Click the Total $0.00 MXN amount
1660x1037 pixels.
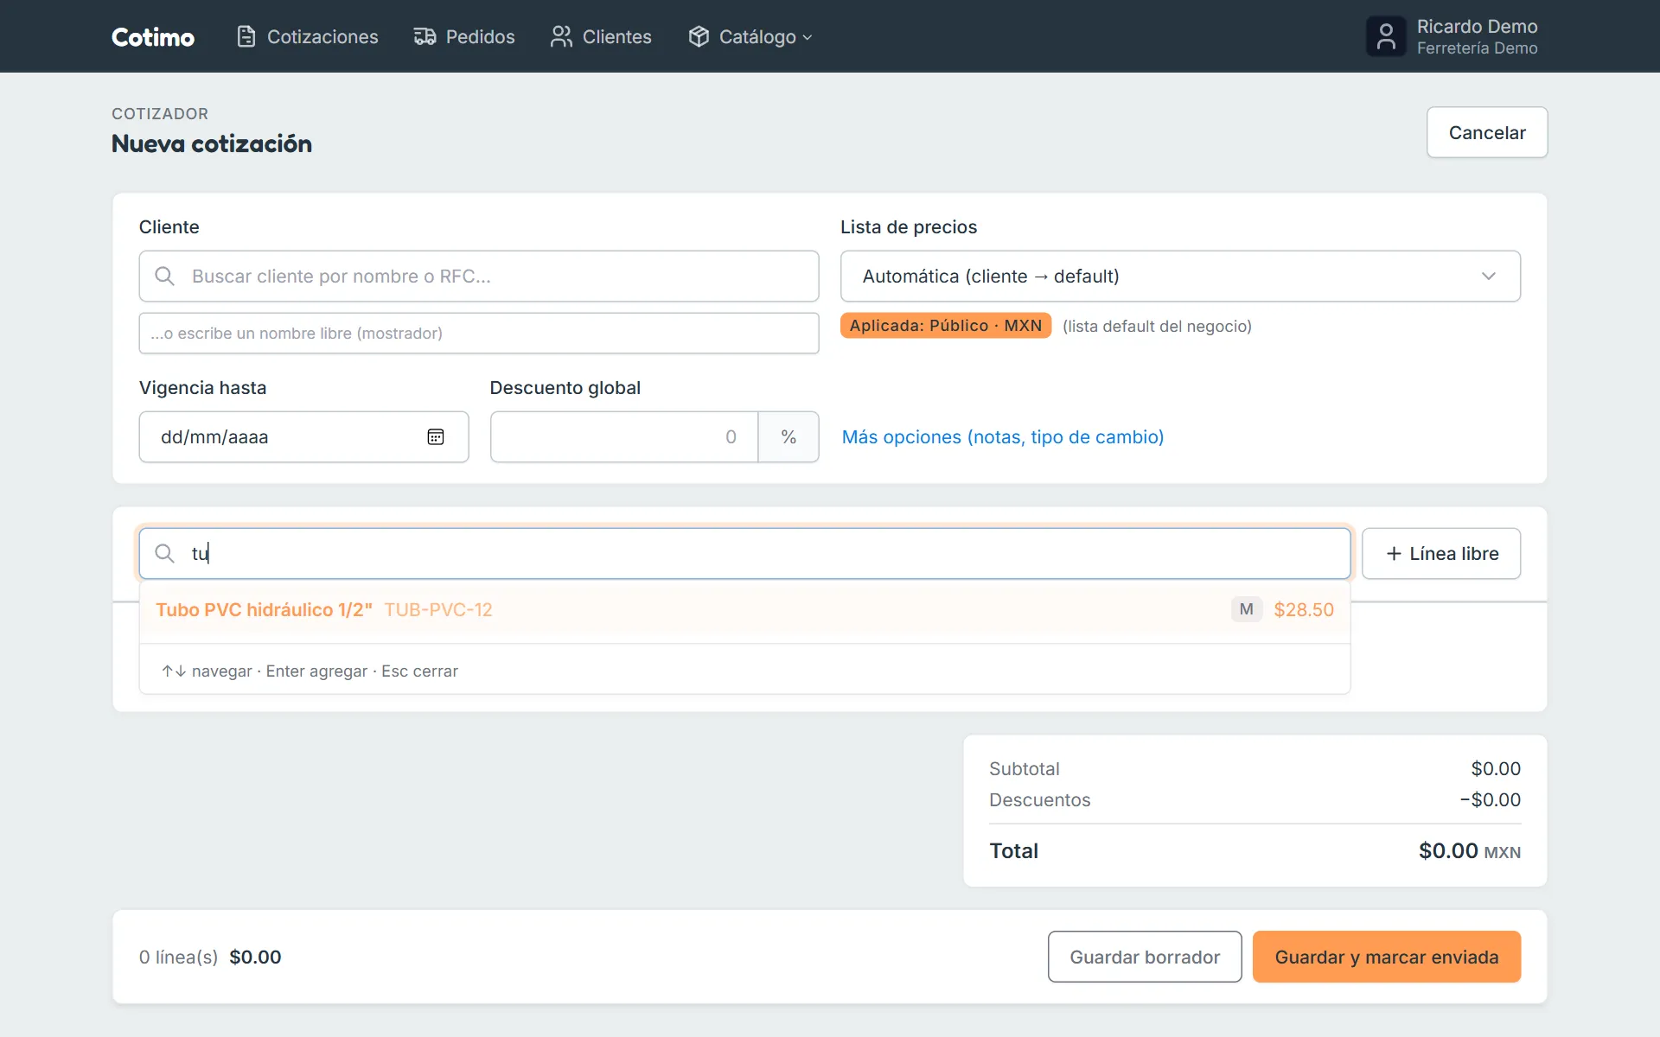pyautogui.click(x=1469, y=850)
